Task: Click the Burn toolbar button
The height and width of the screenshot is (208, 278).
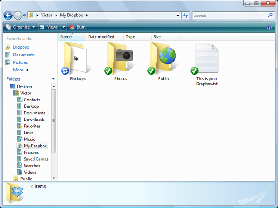Action: pyautogui.click(x=78, y=27)
